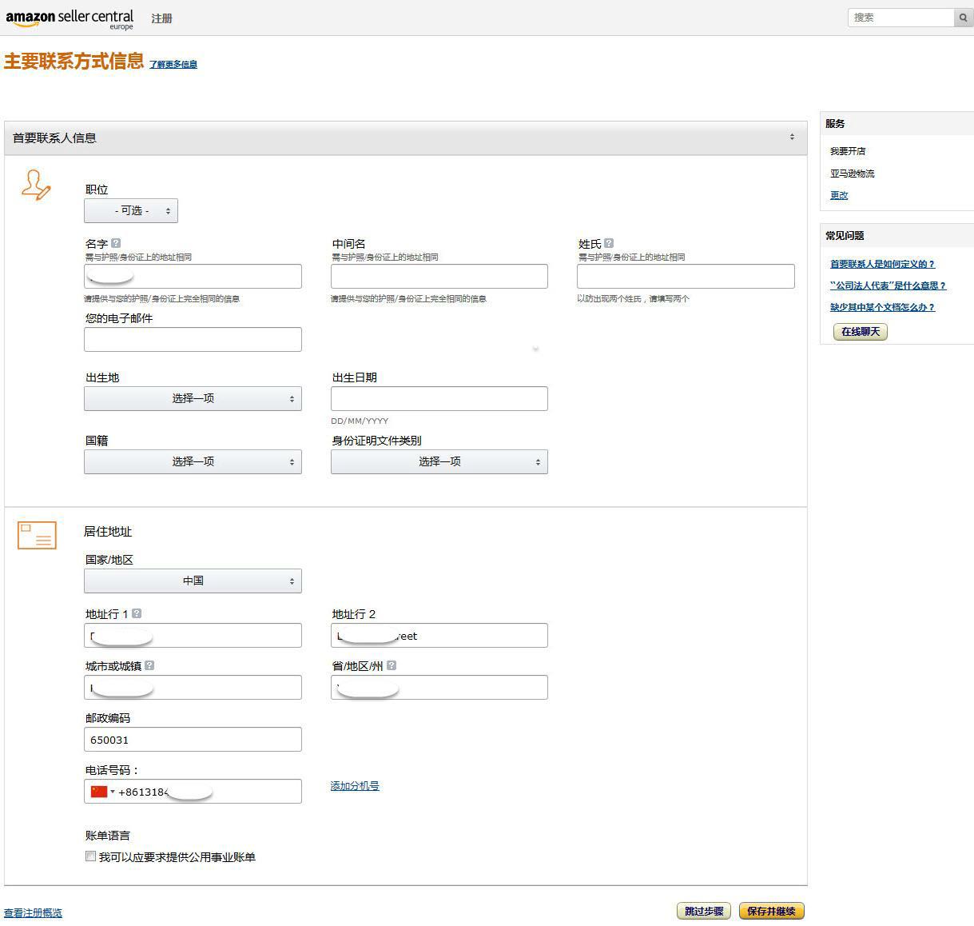
Task: Click the search magnifier icon
Action: 962,17
